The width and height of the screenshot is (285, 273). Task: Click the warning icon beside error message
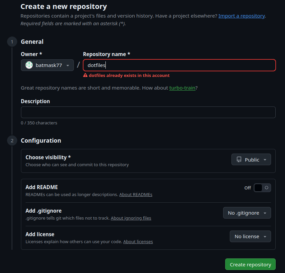85,75
